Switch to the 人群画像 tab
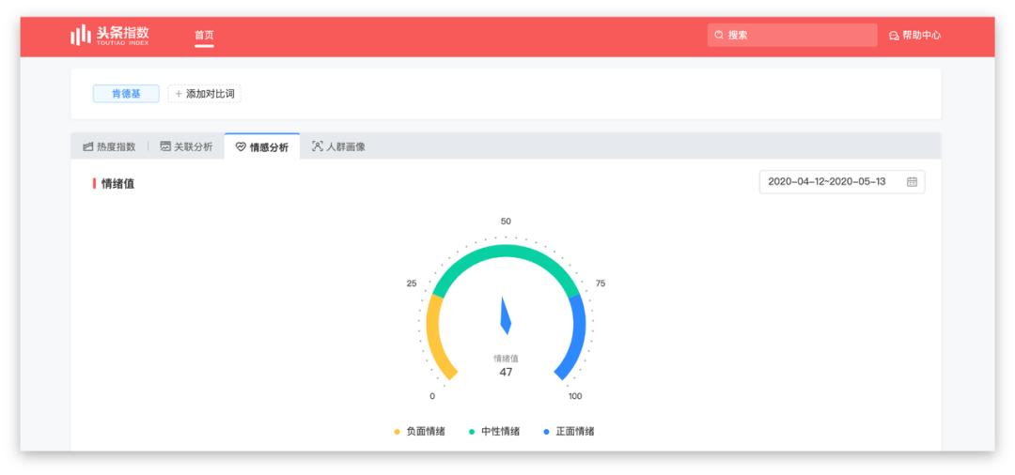The height and width of the screenshot is (475, 1015). pyautogui.click(x=338, y=146)
